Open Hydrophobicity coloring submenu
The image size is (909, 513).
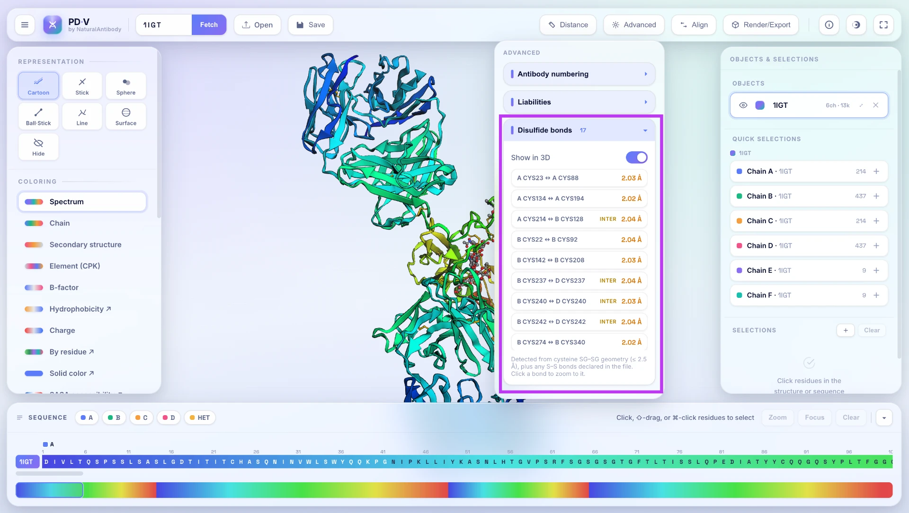[x=82, y=309]
